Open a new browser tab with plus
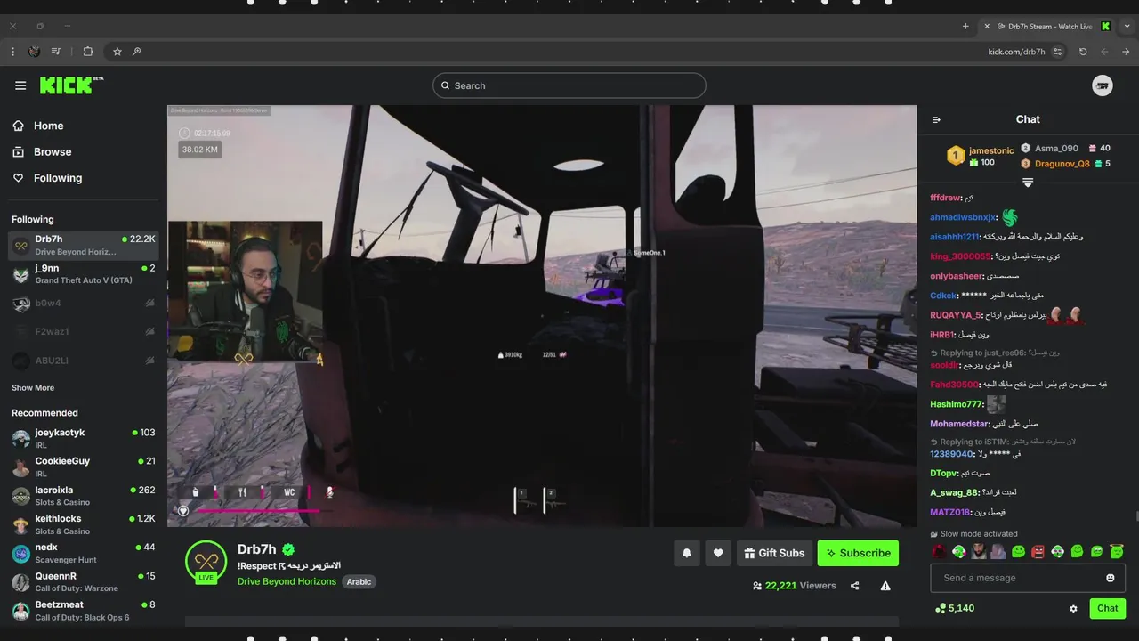The width and height of the screenshot is (1139, 641). (x=965, y=27)
